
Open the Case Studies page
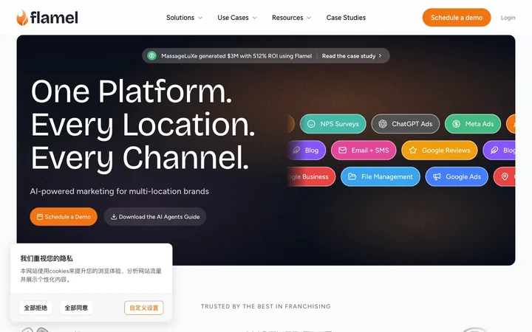point(346,18)
